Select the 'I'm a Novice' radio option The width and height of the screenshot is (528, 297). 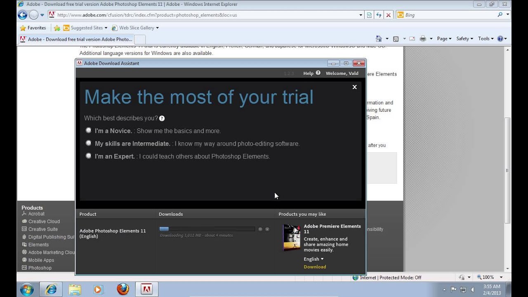[x=88, y=130]
